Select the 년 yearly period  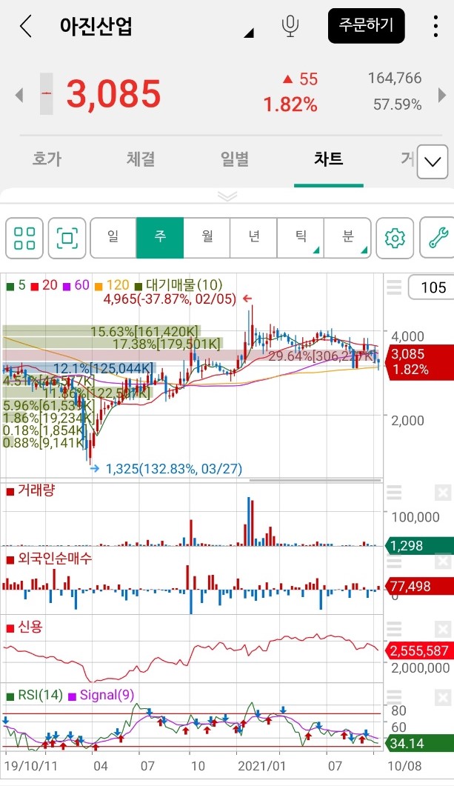click(x=253, y=238)
